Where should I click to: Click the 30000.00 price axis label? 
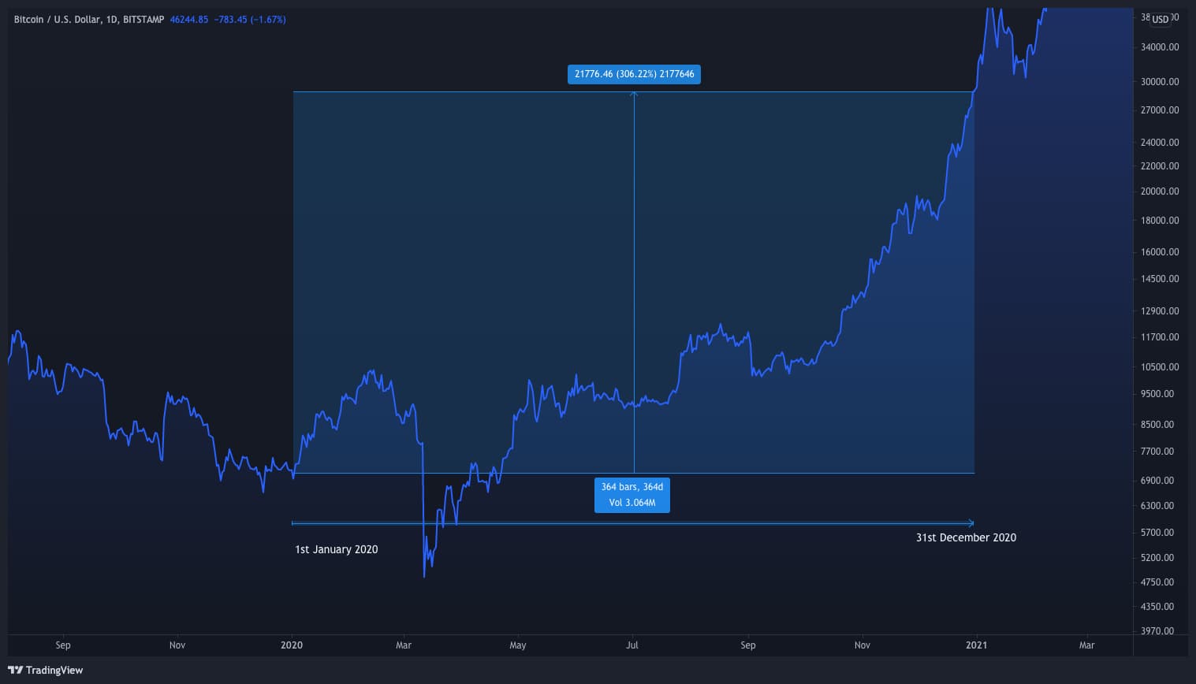click(x=1159, y=82)
